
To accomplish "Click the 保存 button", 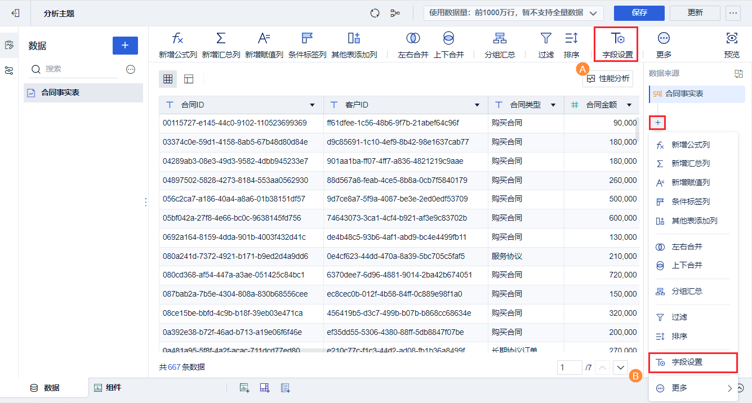I will (639, 13).
